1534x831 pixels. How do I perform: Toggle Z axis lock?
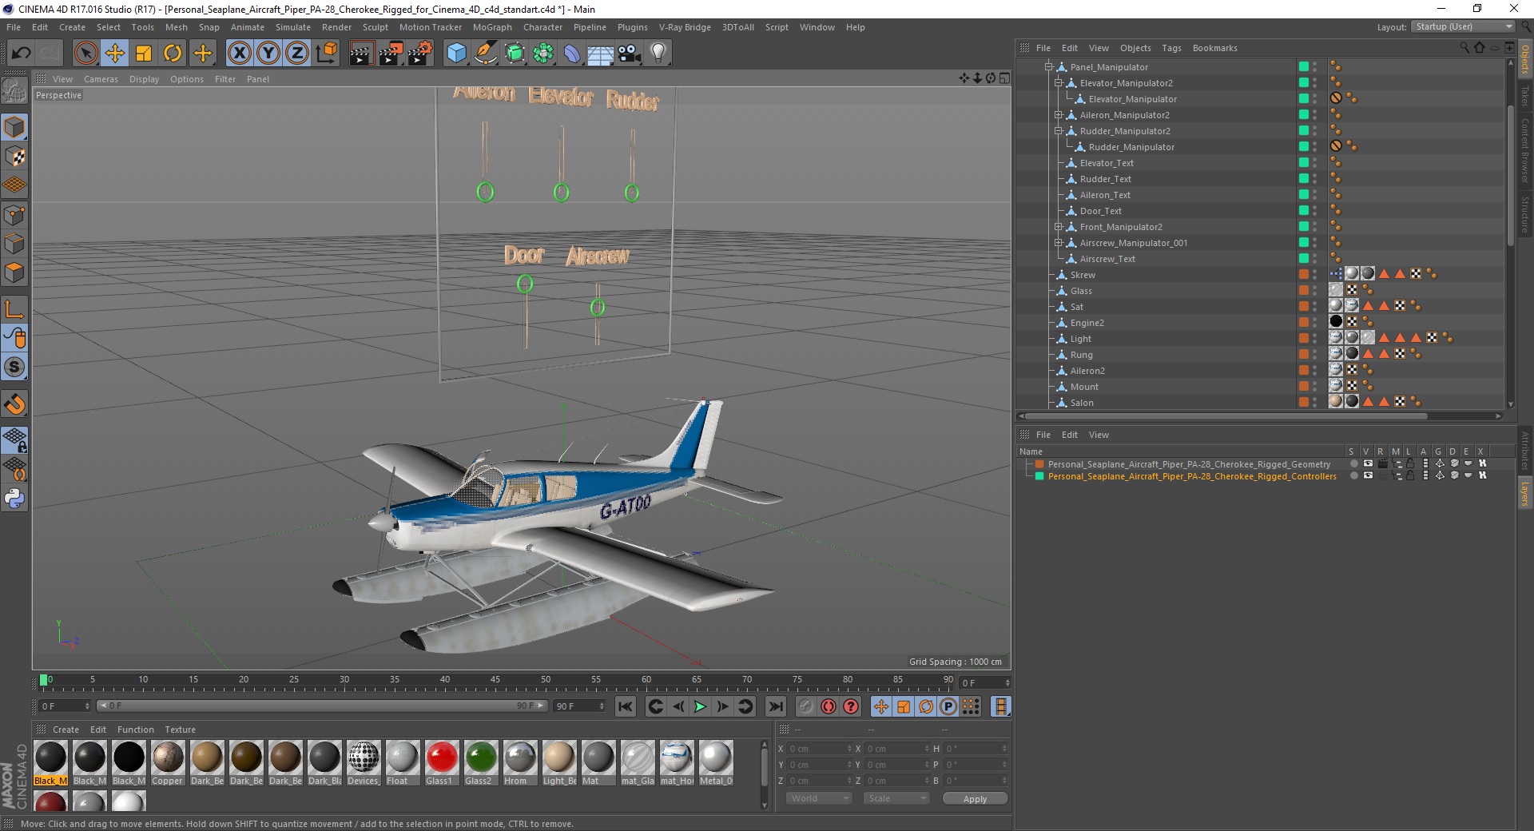click(x=297, y=54)
